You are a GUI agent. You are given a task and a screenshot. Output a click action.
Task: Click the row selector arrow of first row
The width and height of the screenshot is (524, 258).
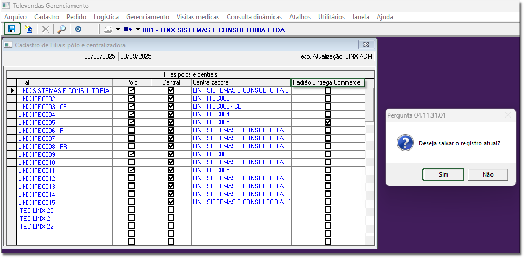point(12,90)
